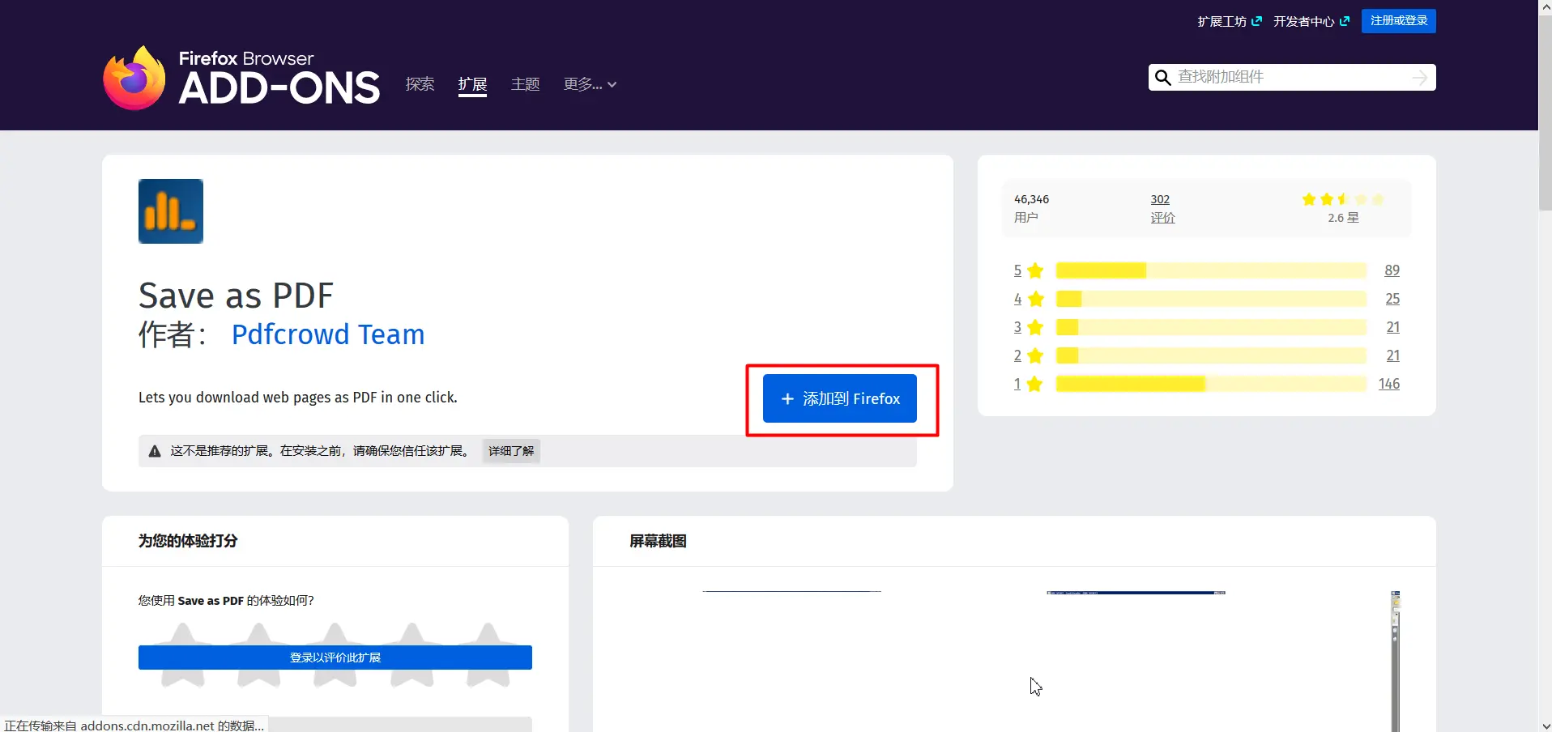Click the 89 link for five-star reviews
This screenshot has height=732, width=1552.
[1392, 270]
